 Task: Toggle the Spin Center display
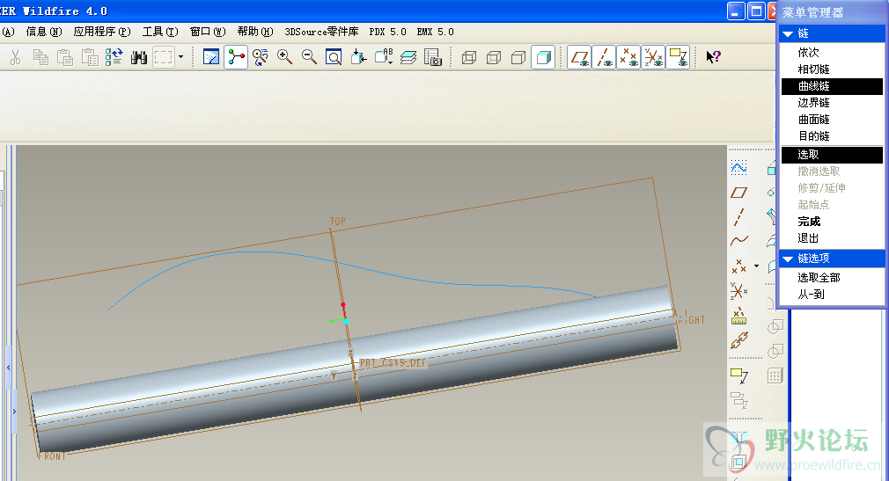coord(236,57)
